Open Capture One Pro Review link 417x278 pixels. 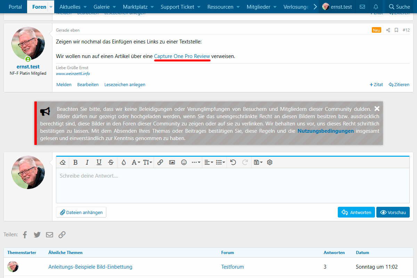click(182, 56)
